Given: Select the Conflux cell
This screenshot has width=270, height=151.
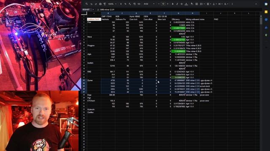Looking at the screenshot, I should click(94, 112).
